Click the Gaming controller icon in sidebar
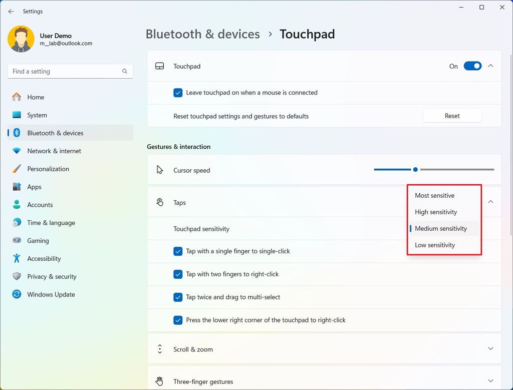513x390 pixels. coord(17,240)
